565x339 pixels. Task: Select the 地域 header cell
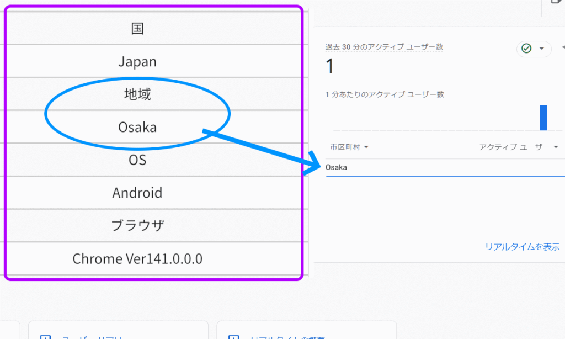[137, 94]
